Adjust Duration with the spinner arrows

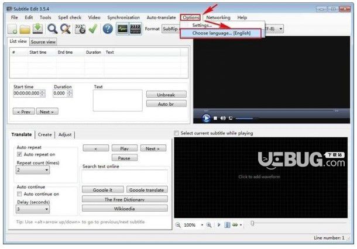click(x=70, y=94)
